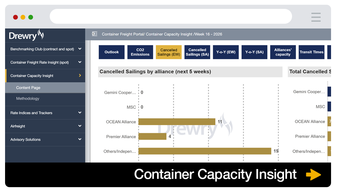Click the Others/Independent bar showing 19

click(x=205, y=151)
